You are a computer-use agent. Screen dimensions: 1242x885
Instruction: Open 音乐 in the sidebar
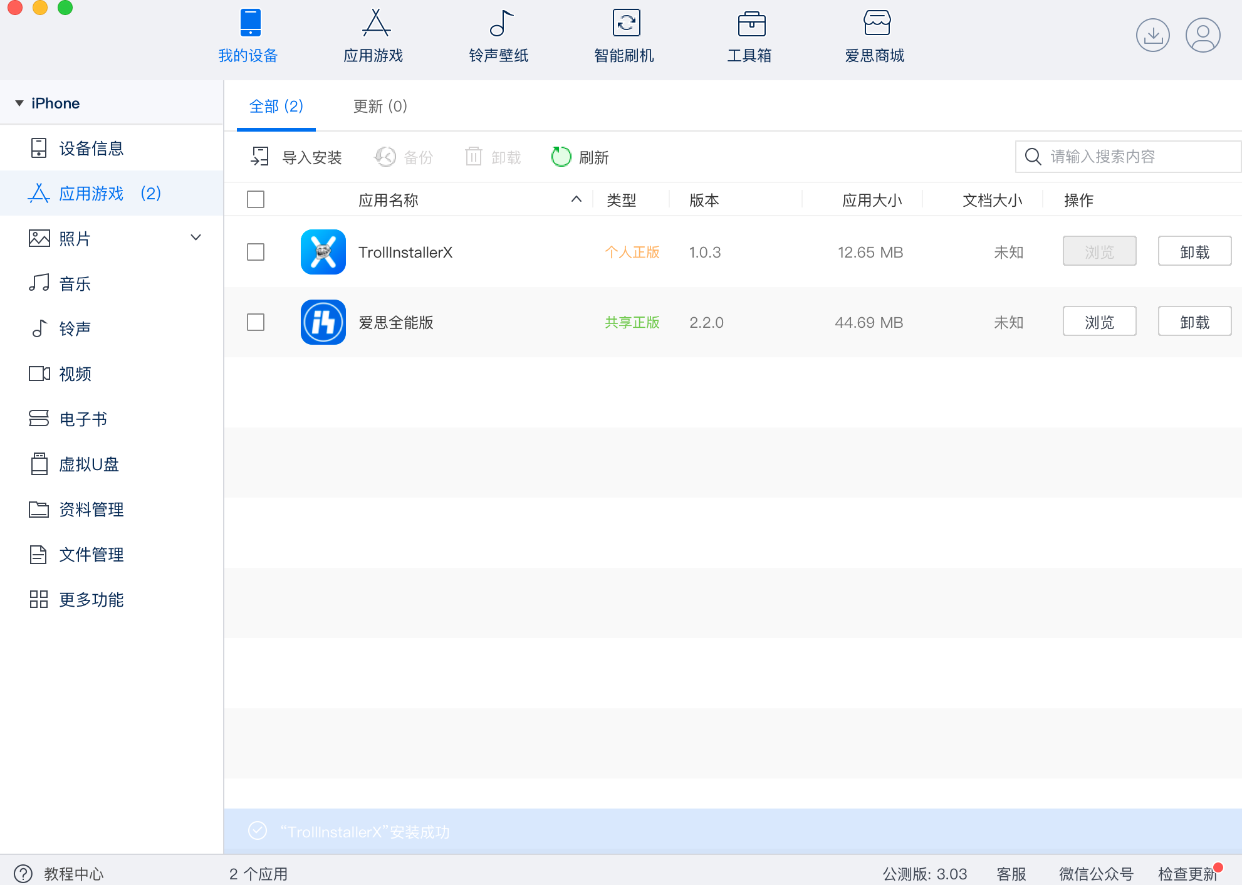(x=112, y=284)
